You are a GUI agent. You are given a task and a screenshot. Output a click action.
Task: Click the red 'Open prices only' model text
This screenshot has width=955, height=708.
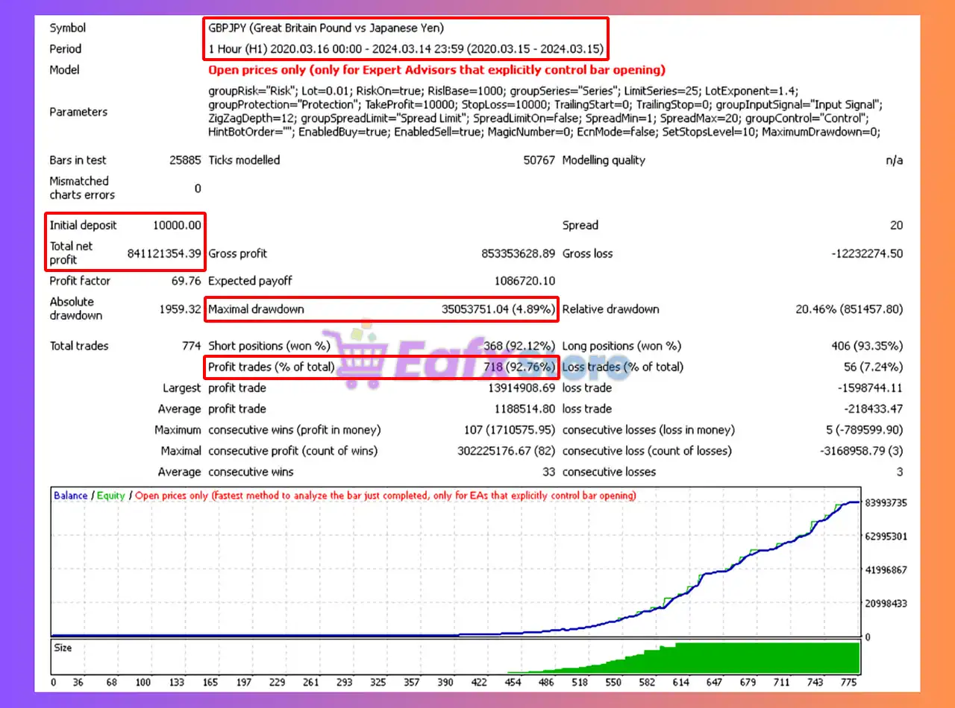pyautogui.click(x=436, y=70)
